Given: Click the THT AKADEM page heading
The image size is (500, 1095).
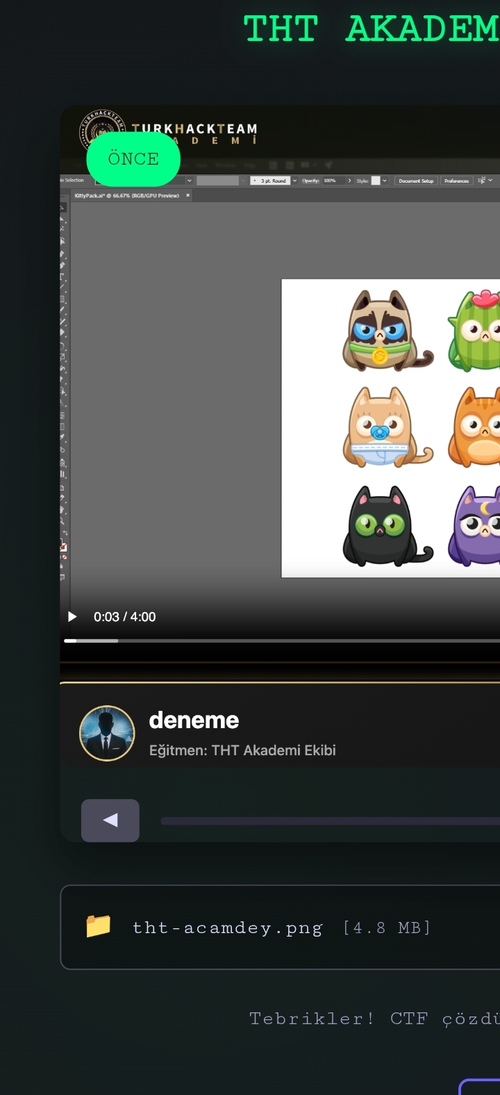Looking at the screenshot, I should click(x=372, y=29).
